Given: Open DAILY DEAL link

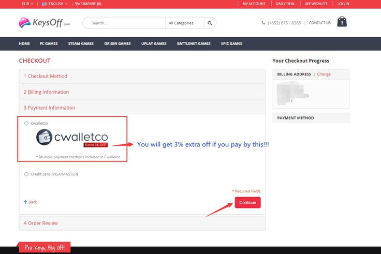Looking at the screenshot, I should point(285,4).
